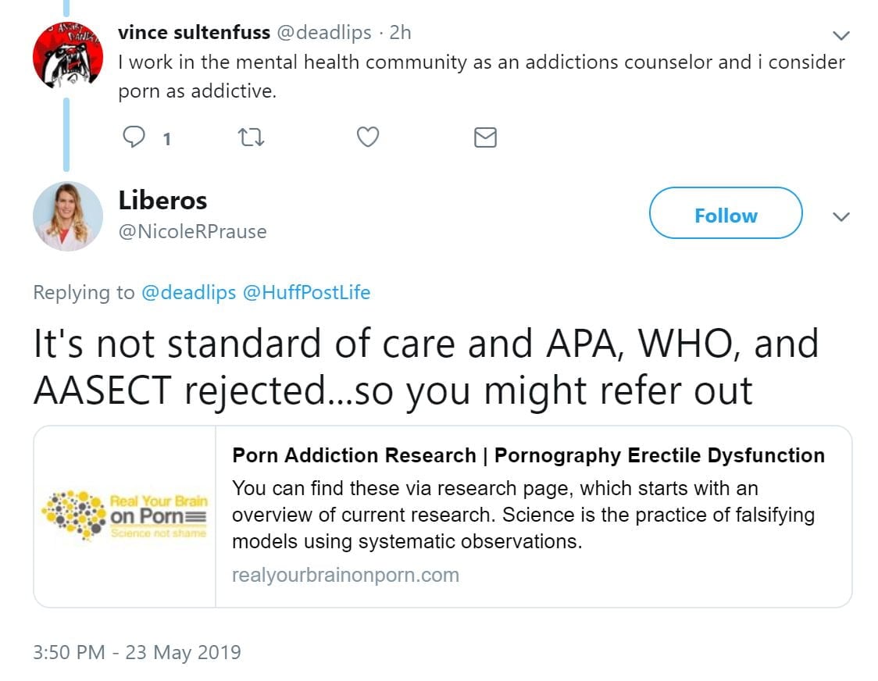Click the 3:50 PM - 23 May 2019 timestamp
The image size is (878, 681).
pos(137,652)
